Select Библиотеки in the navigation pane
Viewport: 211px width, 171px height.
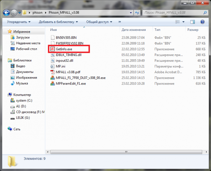[x=23, y=60]
